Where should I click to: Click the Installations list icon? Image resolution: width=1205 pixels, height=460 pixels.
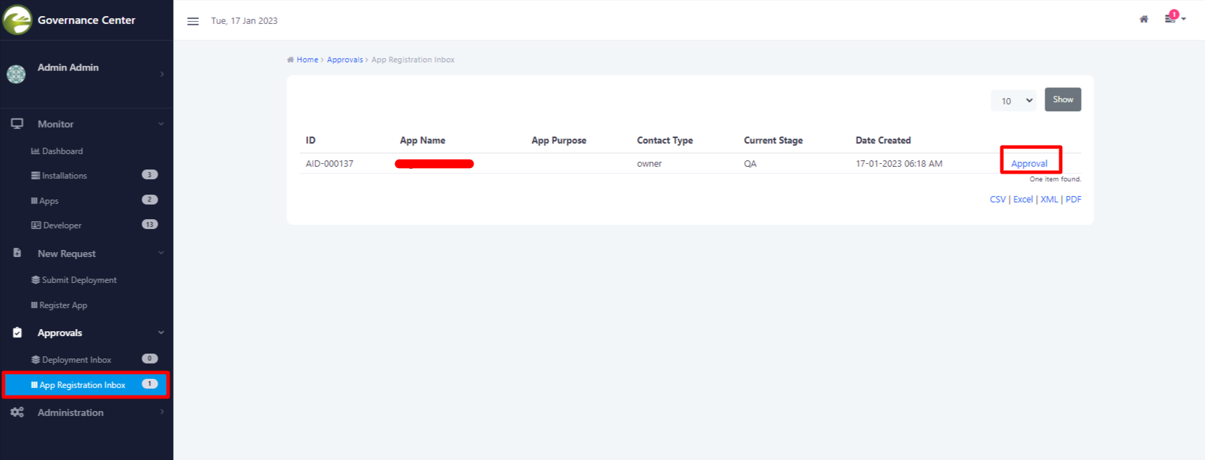click(x=35, y=176)
